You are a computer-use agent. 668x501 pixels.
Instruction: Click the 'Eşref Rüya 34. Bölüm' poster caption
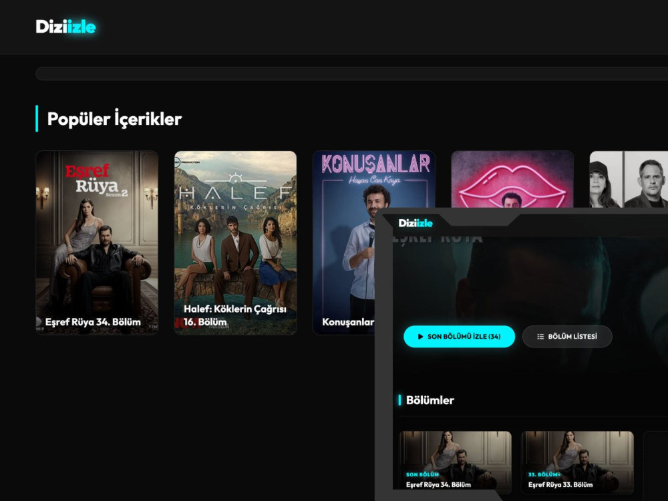click(x=93, y=322)
